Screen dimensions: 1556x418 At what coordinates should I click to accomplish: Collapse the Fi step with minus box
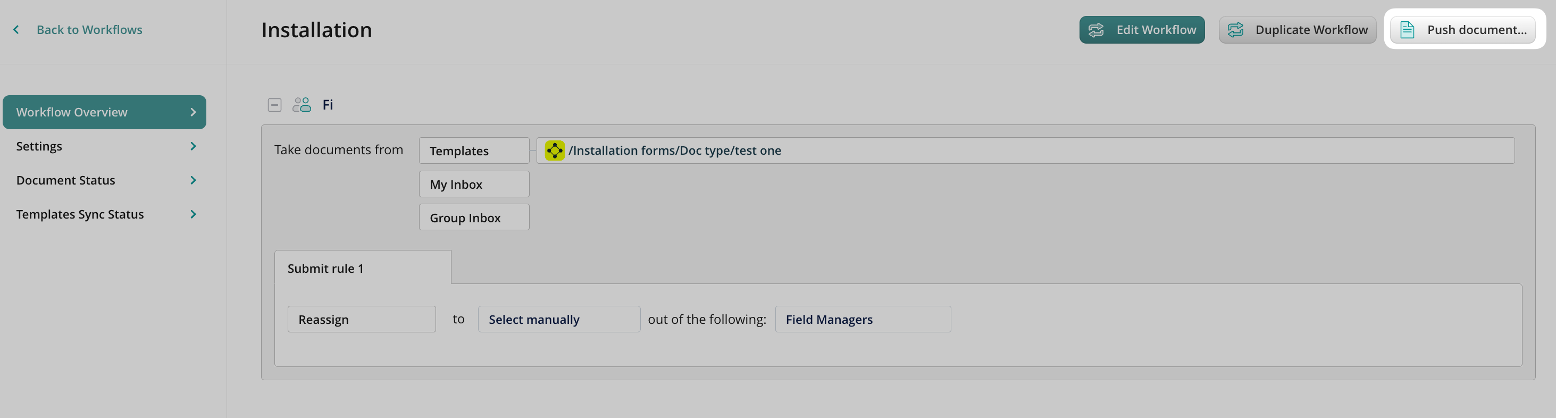274,105
